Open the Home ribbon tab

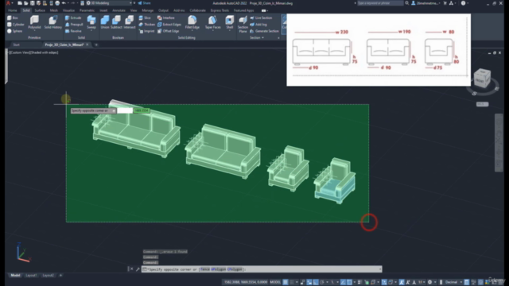coord(13,10)
